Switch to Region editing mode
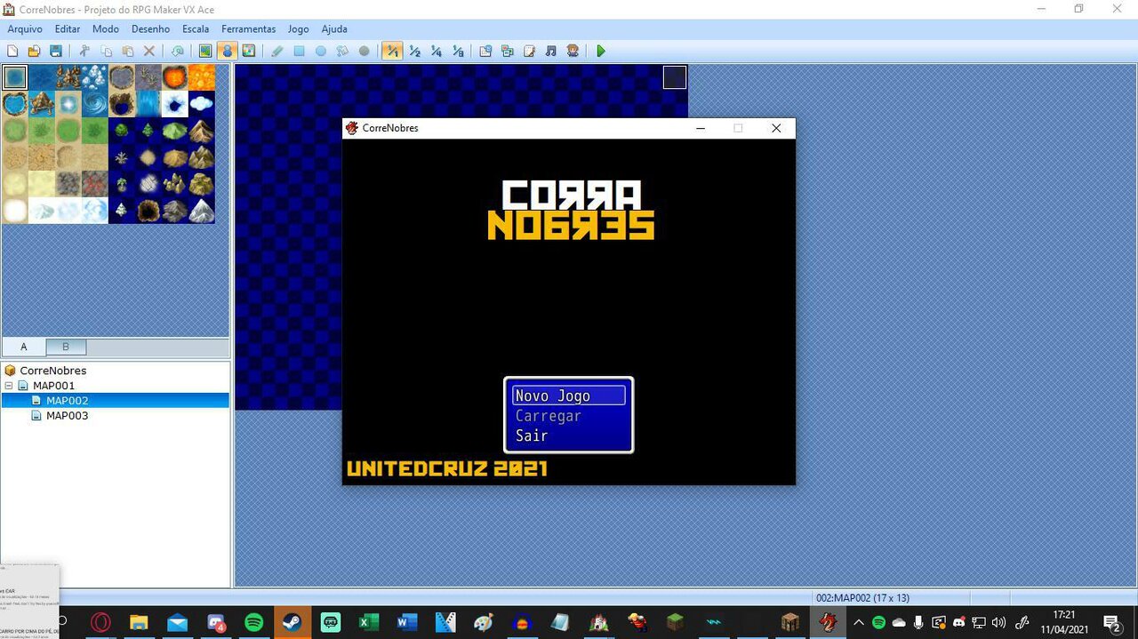This screenshot has height=639, width=1138. click(249, 52)
